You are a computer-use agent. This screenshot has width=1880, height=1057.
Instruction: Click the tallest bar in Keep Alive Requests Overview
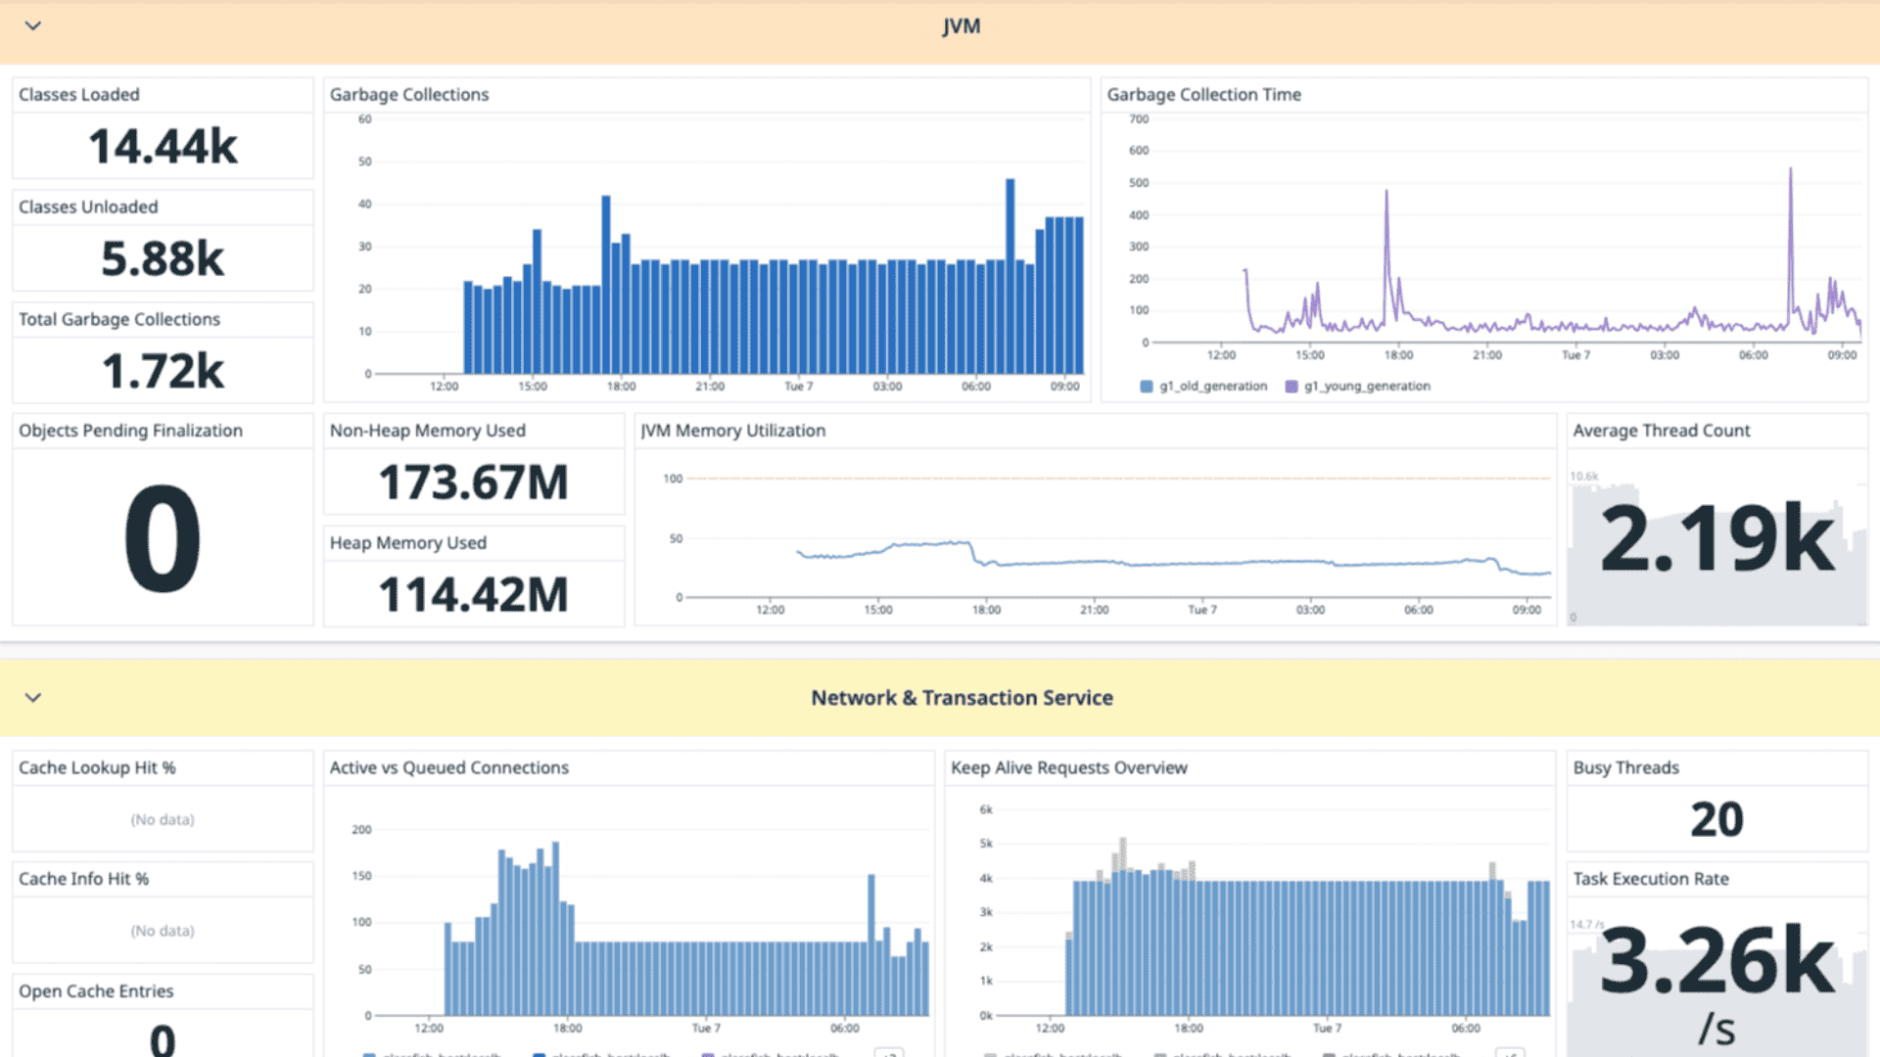(x=1123, y=926)
